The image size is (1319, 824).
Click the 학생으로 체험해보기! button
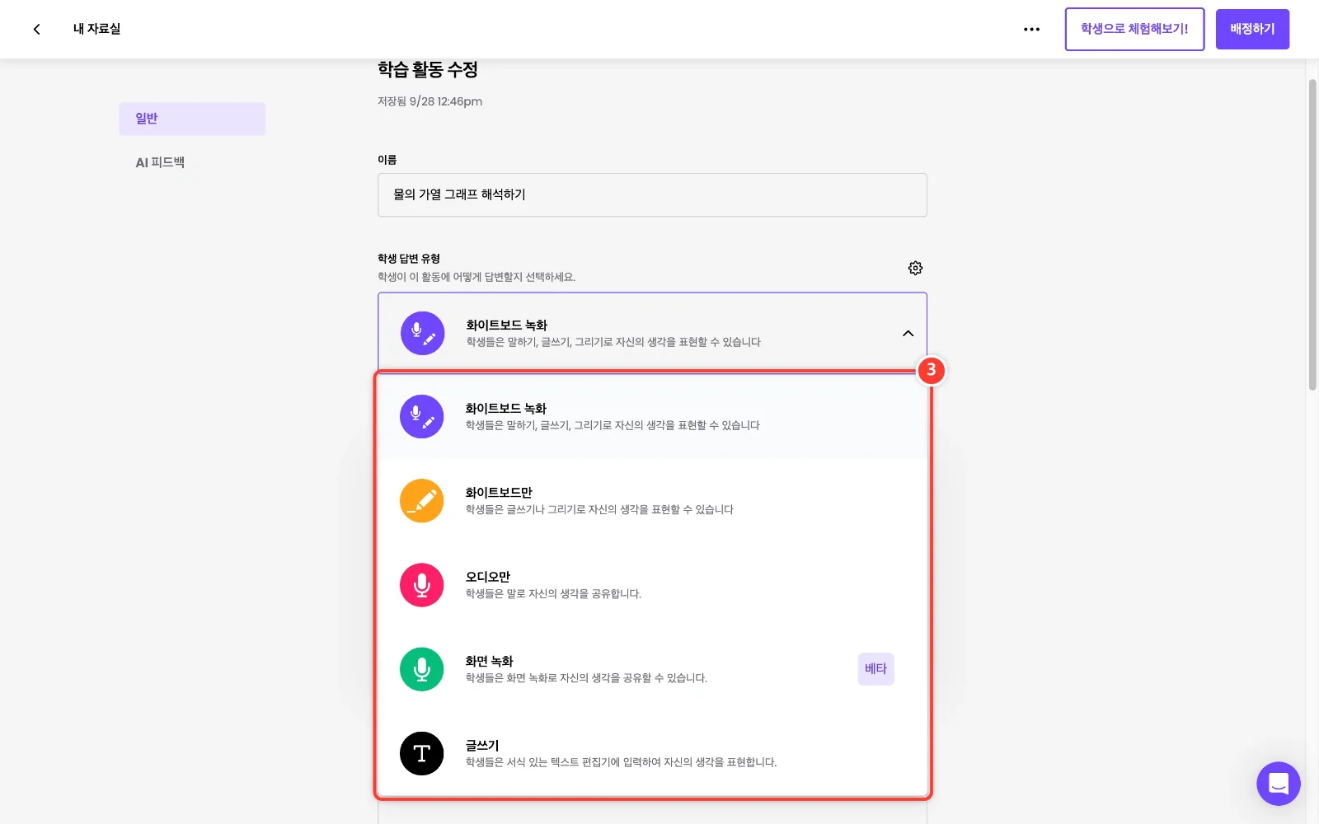point(1134,29)
